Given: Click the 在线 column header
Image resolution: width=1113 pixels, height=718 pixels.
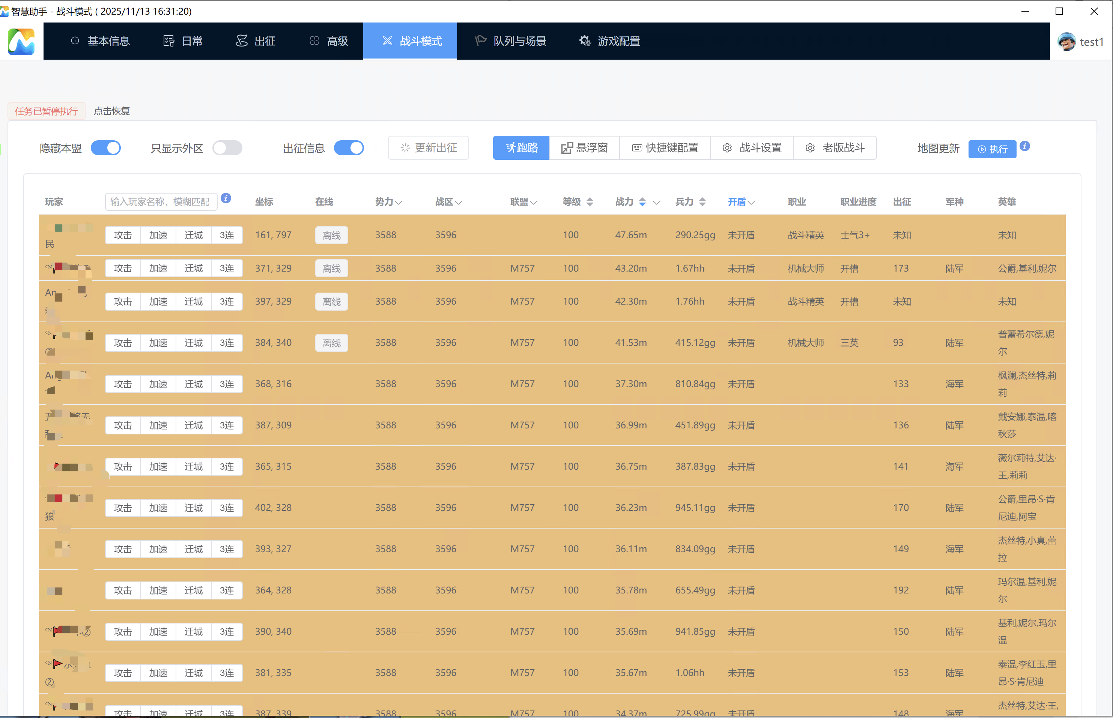Looking at the screenshot, I should [x=324, y=202].
